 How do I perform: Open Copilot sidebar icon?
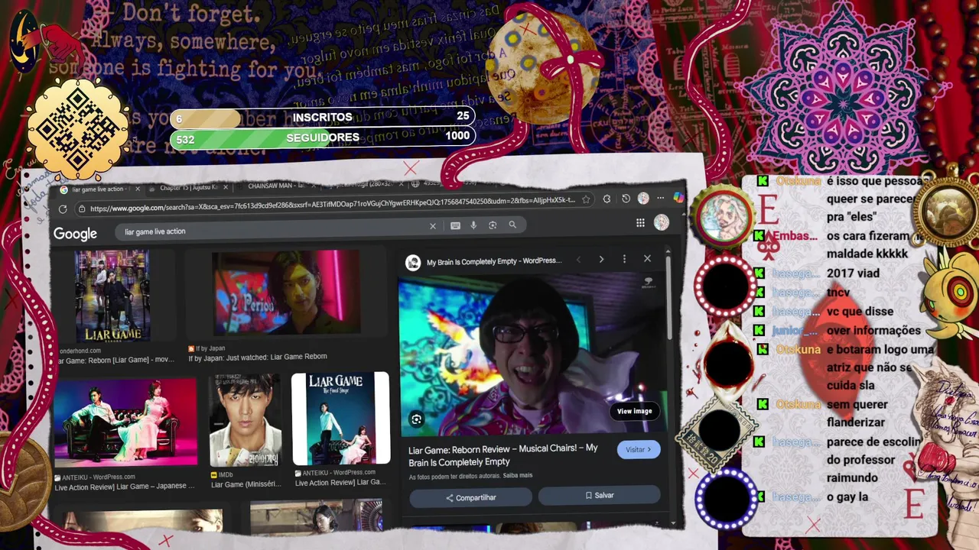pyautogui.click(x=678, y=198)
